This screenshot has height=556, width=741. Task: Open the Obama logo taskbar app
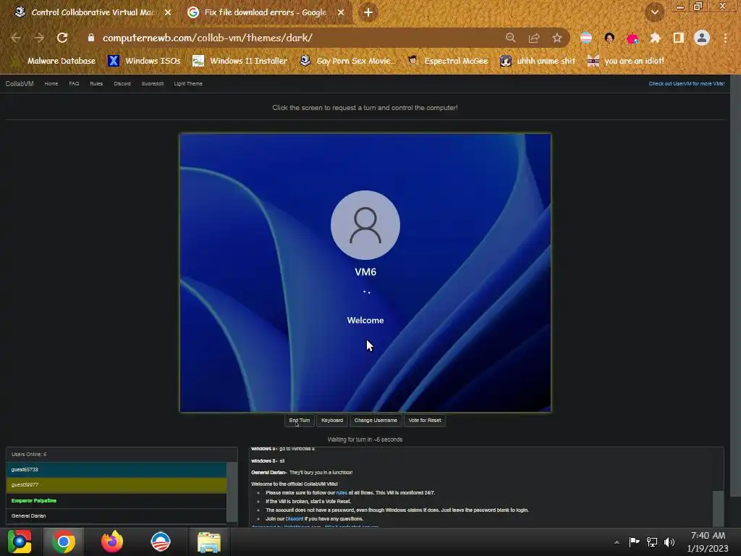point(160,542)
